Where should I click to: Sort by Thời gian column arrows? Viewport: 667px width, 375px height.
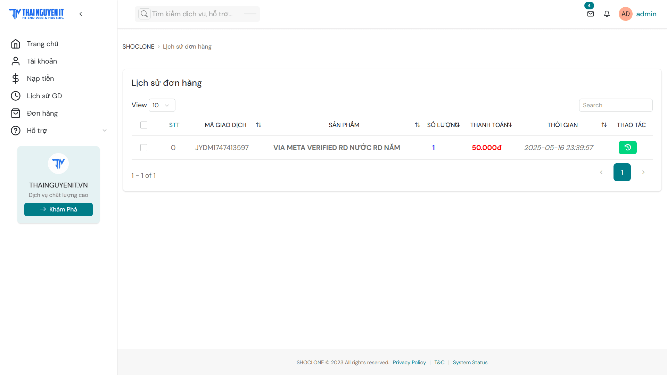tap(604, 125)
